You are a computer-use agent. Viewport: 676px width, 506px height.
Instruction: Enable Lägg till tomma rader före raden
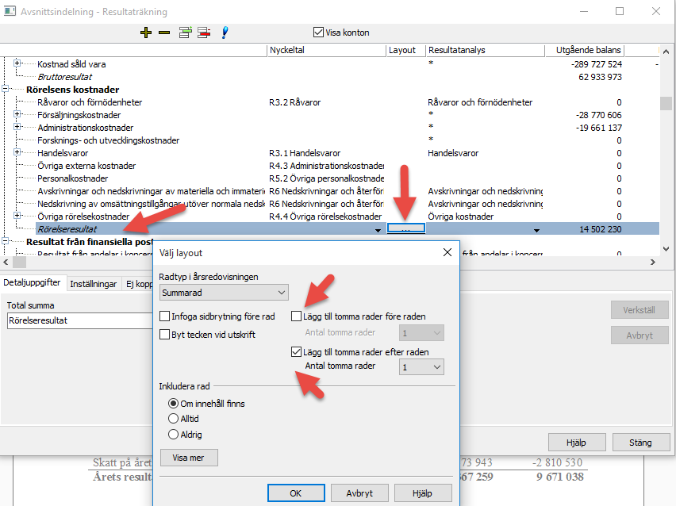click(296, 316)
